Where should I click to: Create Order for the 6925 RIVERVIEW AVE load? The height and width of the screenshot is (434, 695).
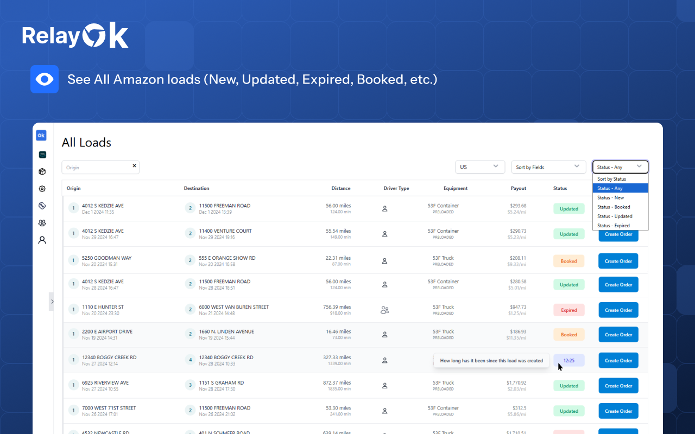[618, 386]
